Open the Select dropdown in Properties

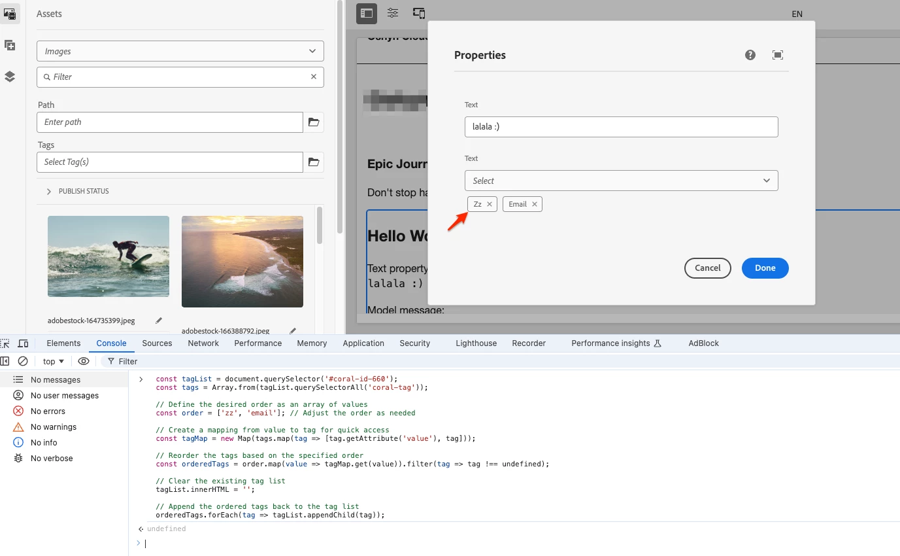(622, 181)
